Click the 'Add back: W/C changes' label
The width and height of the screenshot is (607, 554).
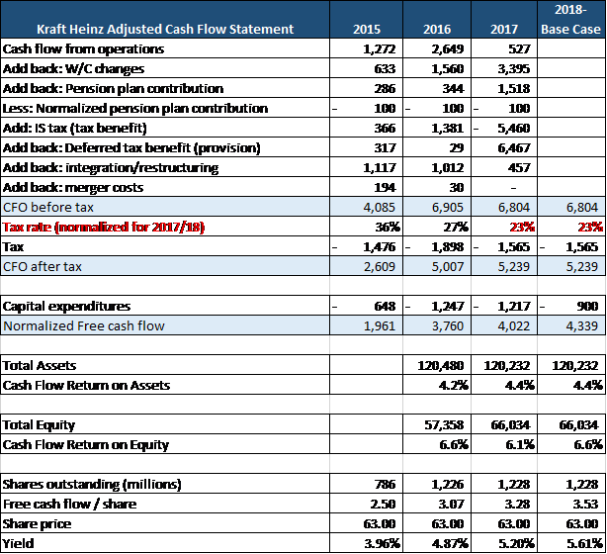(x=73, y=68)
